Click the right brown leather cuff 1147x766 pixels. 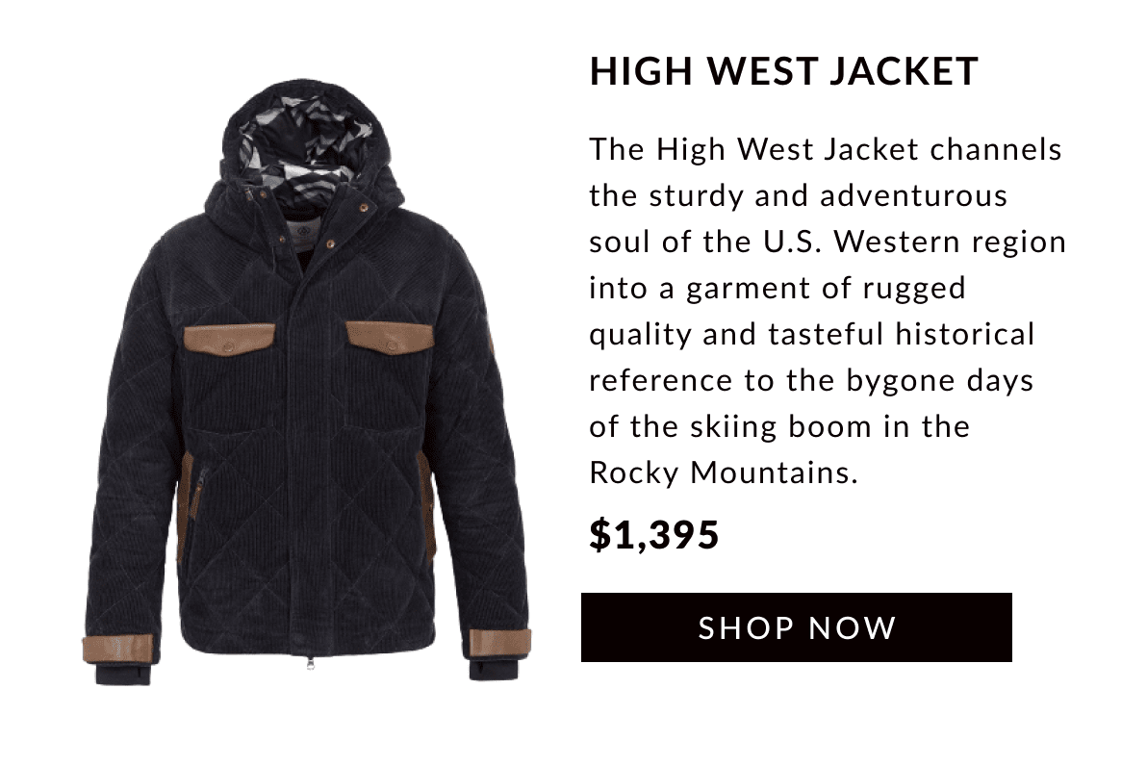[x=499, y=642]
